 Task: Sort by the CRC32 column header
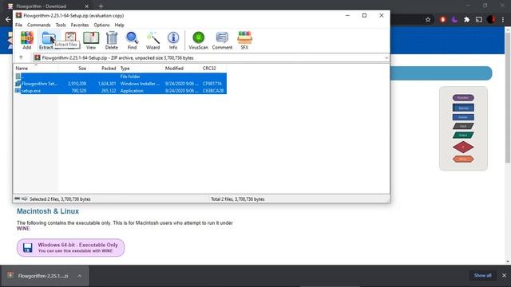(213, 69)
